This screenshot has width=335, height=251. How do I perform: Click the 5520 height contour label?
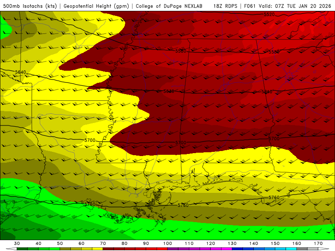269,15
